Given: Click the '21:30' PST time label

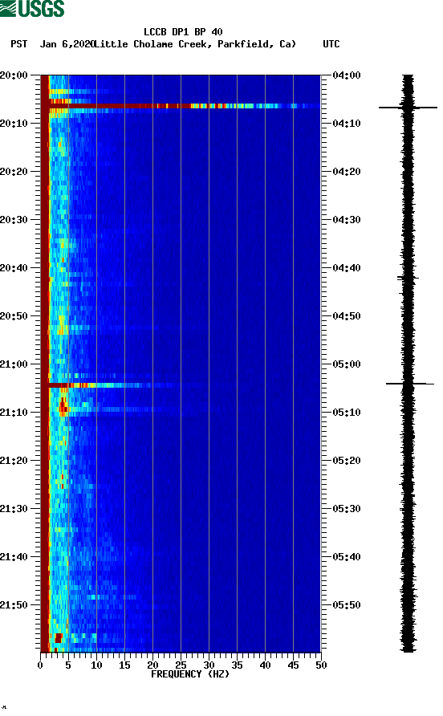Looking at the screenshot, I should [x=14, y=509].
